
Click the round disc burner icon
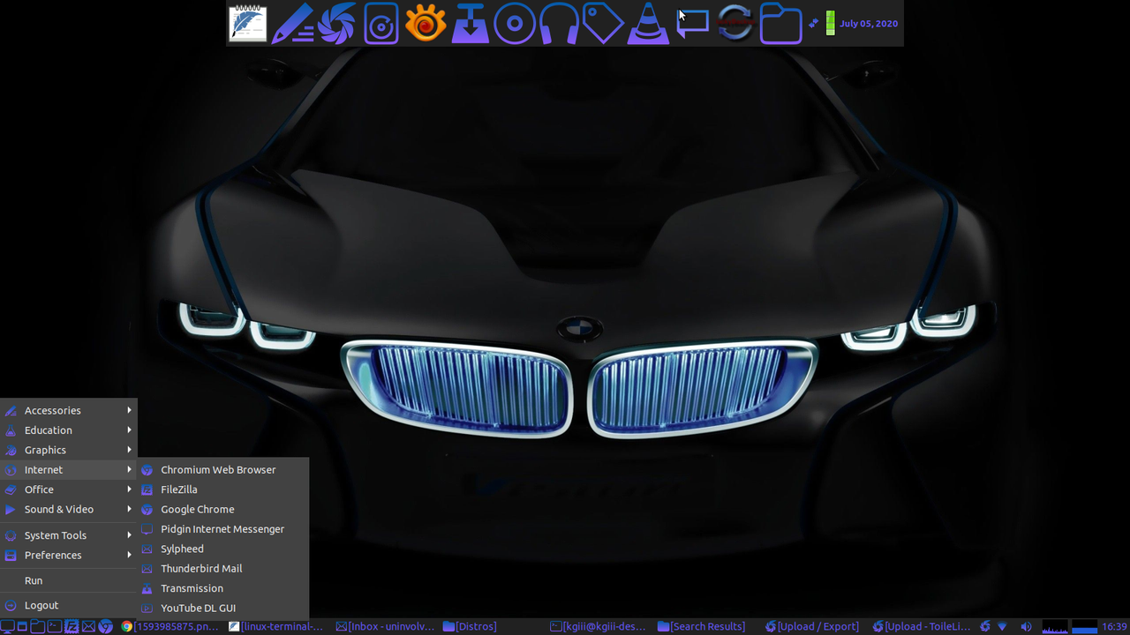click(x=515, y=24)
